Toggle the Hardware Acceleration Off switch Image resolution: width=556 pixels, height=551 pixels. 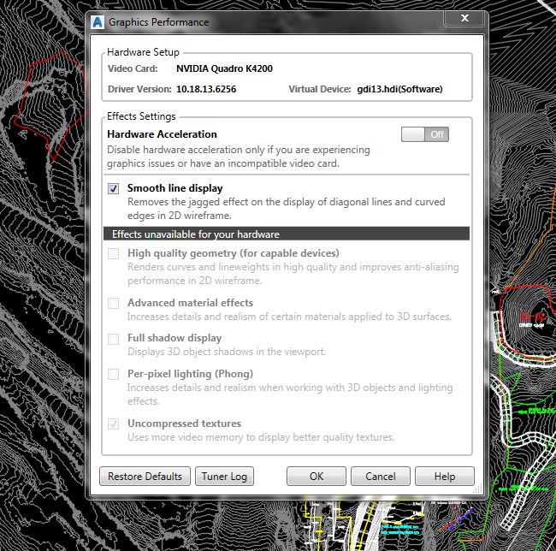pyautogui.click(x=425, y=134)
